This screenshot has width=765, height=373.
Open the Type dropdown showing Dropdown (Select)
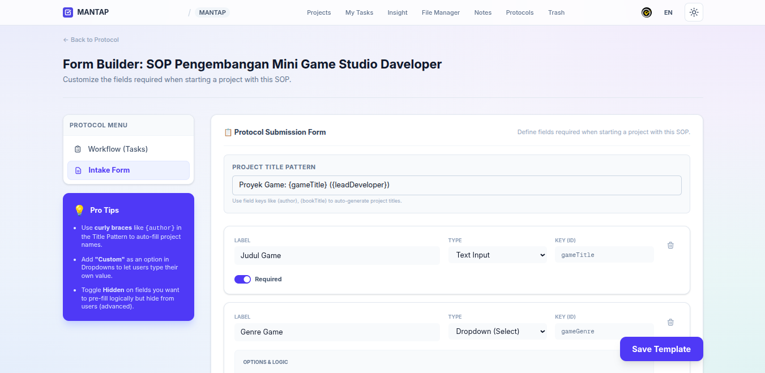[498, 332]
